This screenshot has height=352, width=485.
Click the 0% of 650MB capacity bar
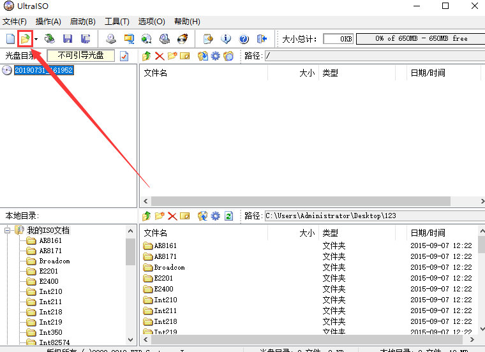click(421, 39)
